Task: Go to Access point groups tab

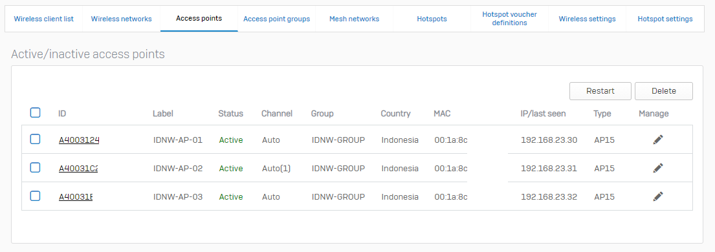Action: (276, 19)
